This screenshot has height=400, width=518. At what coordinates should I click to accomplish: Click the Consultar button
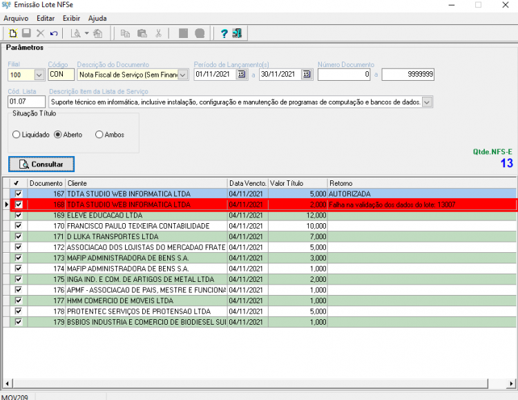[x=41, y=164]
